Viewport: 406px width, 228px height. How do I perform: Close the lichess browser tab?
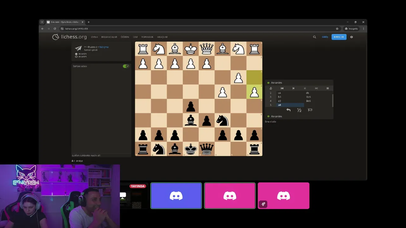point(82,22)
